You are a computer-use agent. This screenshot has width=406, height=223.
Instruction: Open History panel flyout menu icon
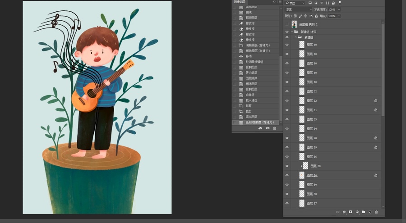tap(280, 1)
